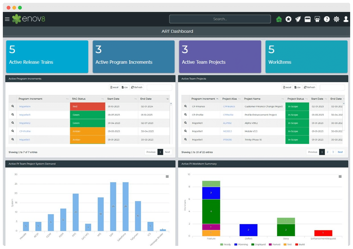Screen dimensions: 353x249
Task: Click the top Search field
Action: point(220,19)
